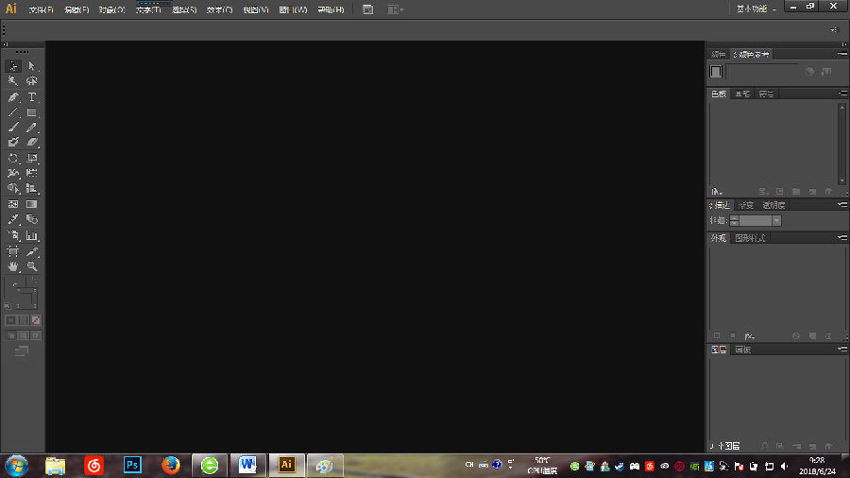Viewport: 850px width, 478px height.
Task: Select the Direct Selection tool
Action: (x=31, y=66)
